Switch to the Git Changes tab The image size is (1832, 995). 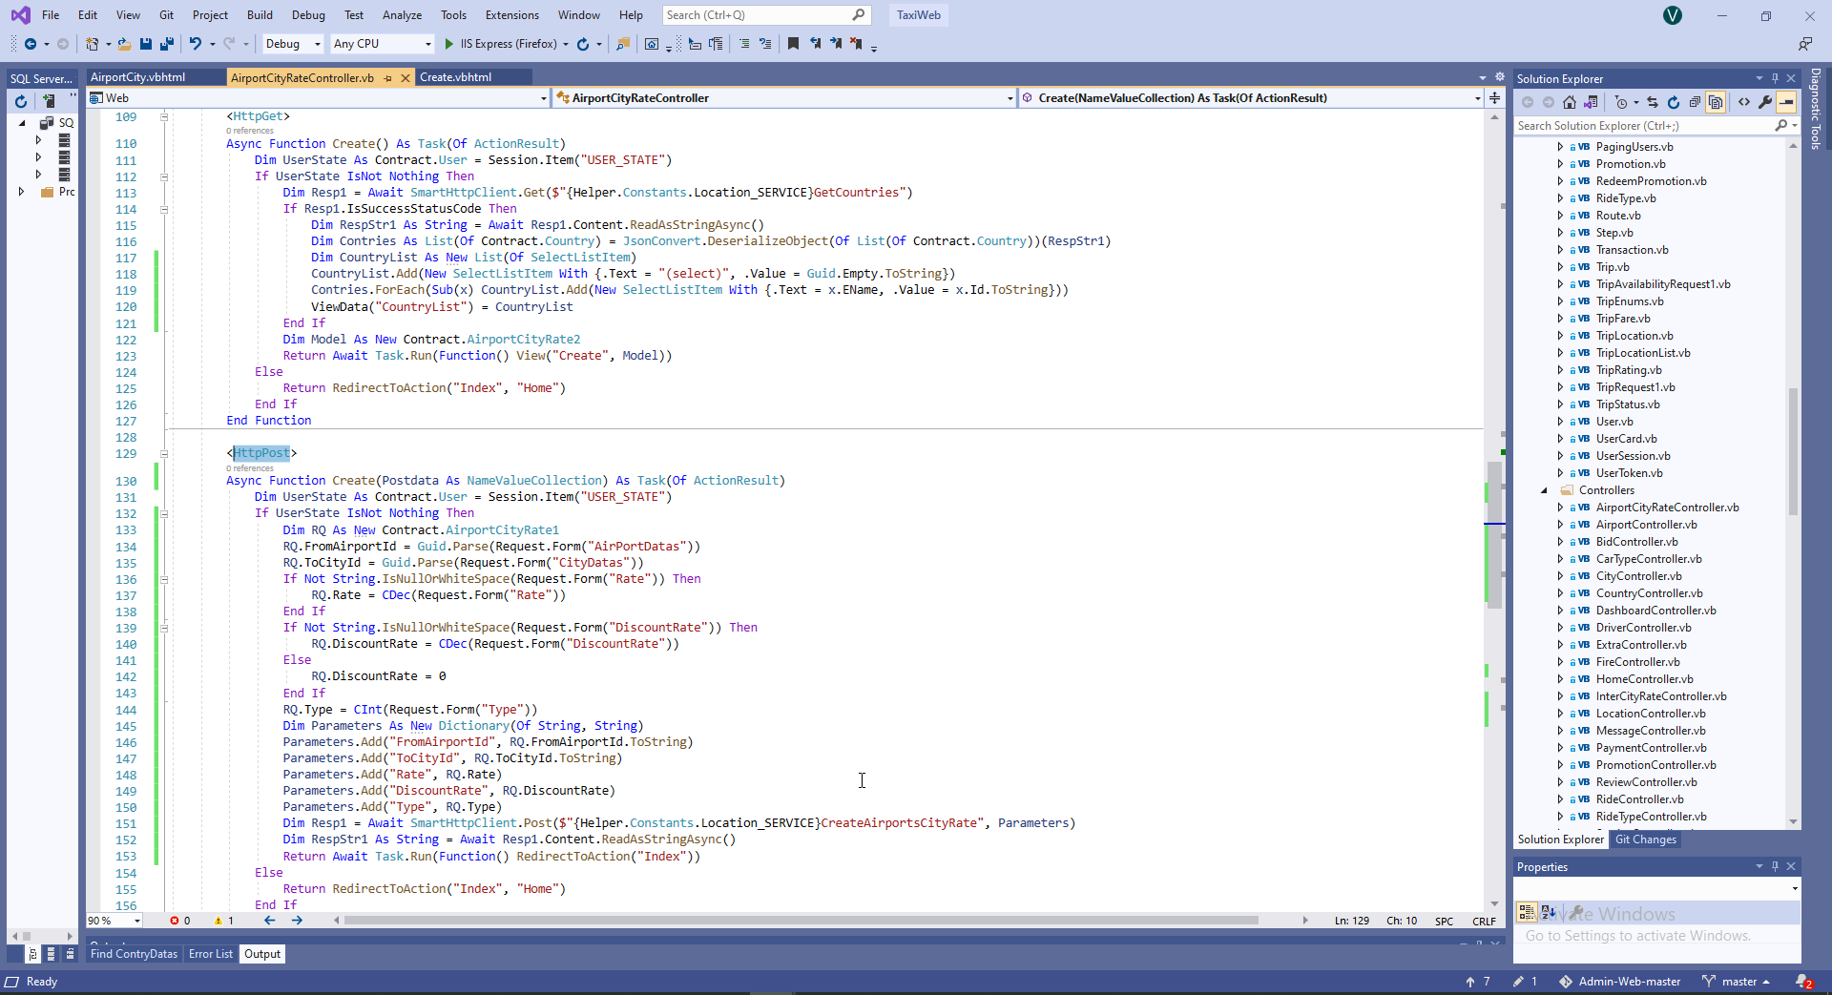(x=1645, y=840)
